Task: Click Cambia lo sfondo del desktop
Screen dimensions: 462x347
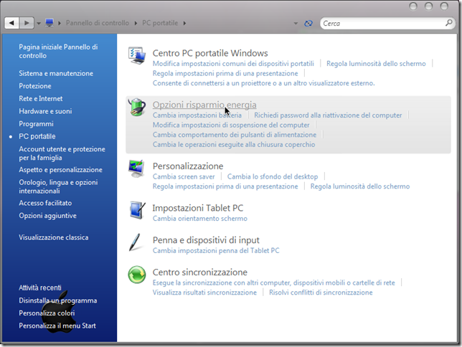Action: [273, 177]
